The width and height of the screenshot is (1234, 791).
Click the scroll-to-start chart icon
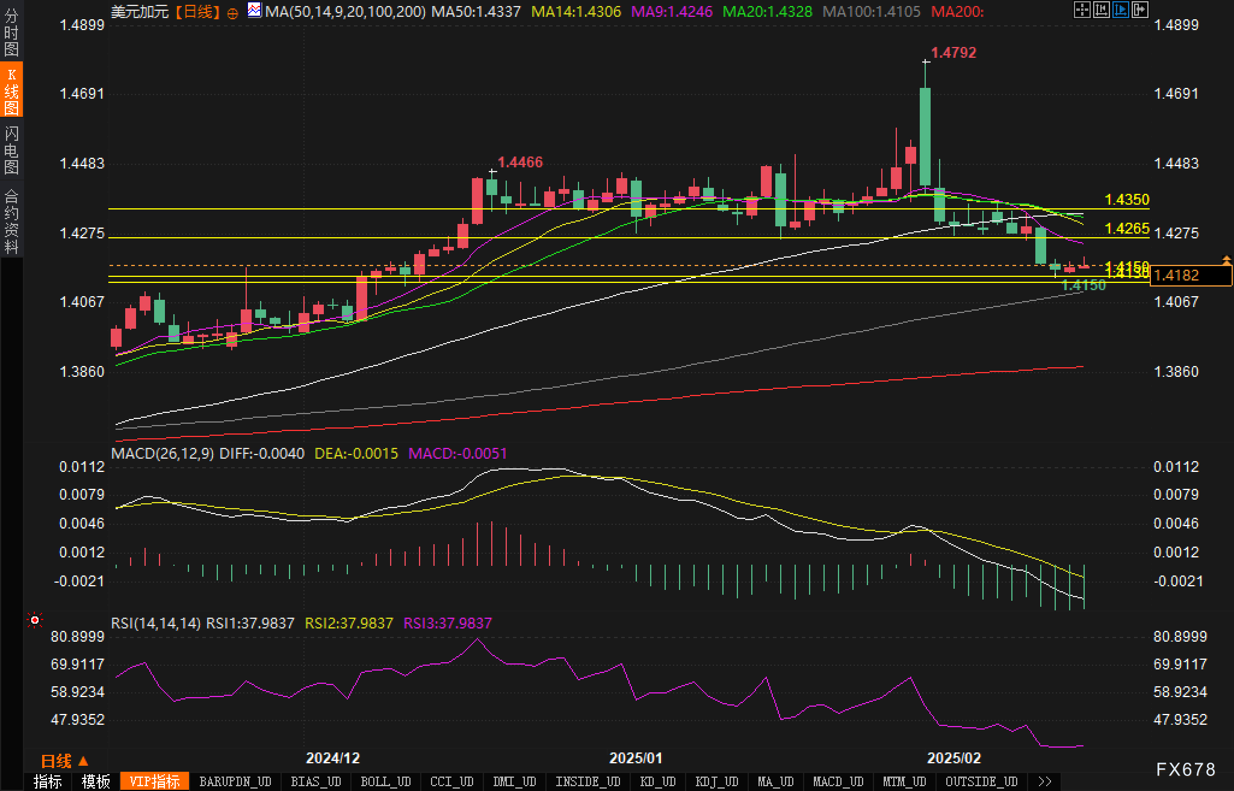pyautogui.click(x=1101, y=10)
